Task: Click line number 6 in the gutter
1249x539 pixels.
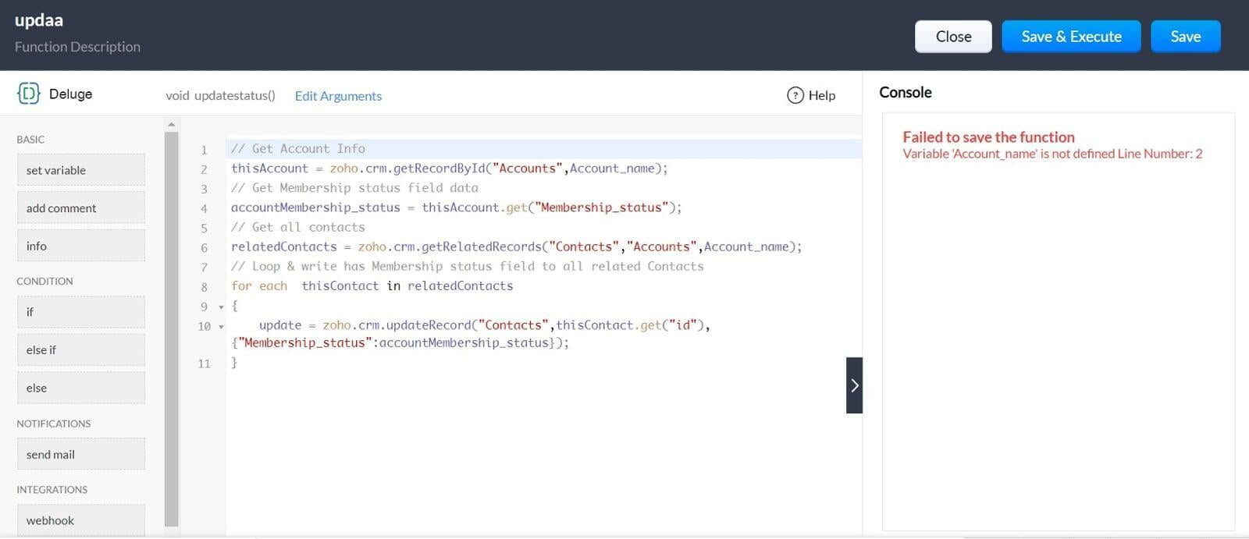Action: (x=205, y=247)
